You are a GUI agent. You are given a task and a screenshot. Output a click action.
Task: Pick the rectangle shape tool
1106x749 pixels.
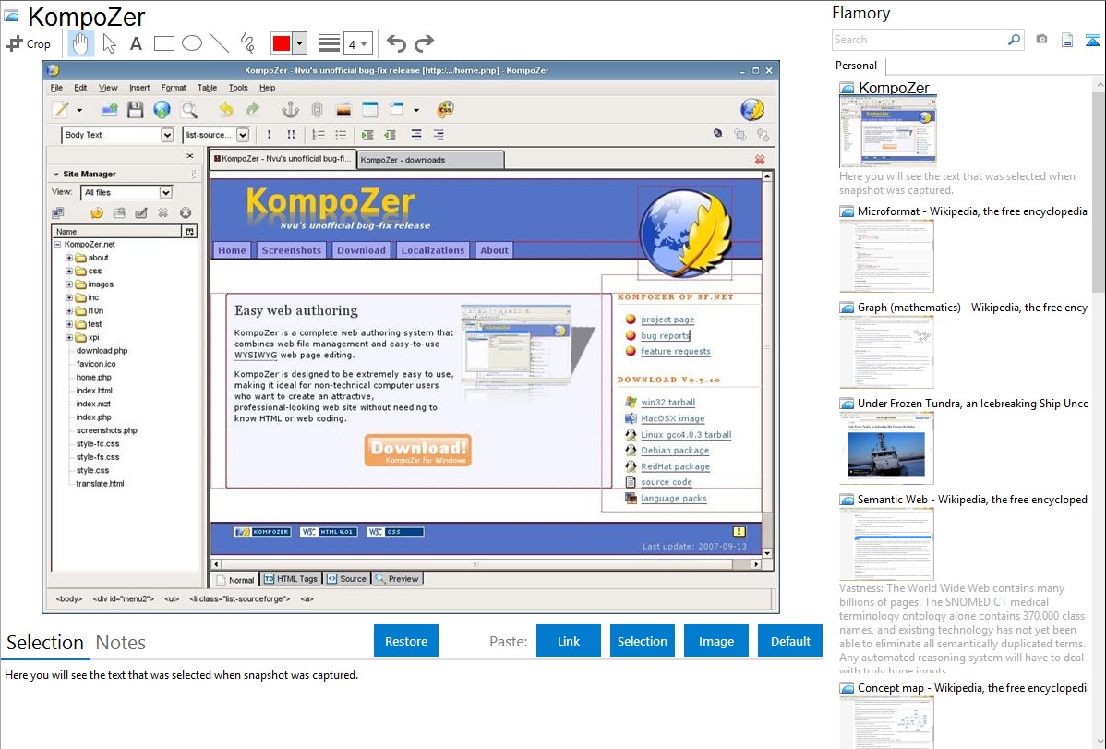pyautogui.click(x=164, y=43)
